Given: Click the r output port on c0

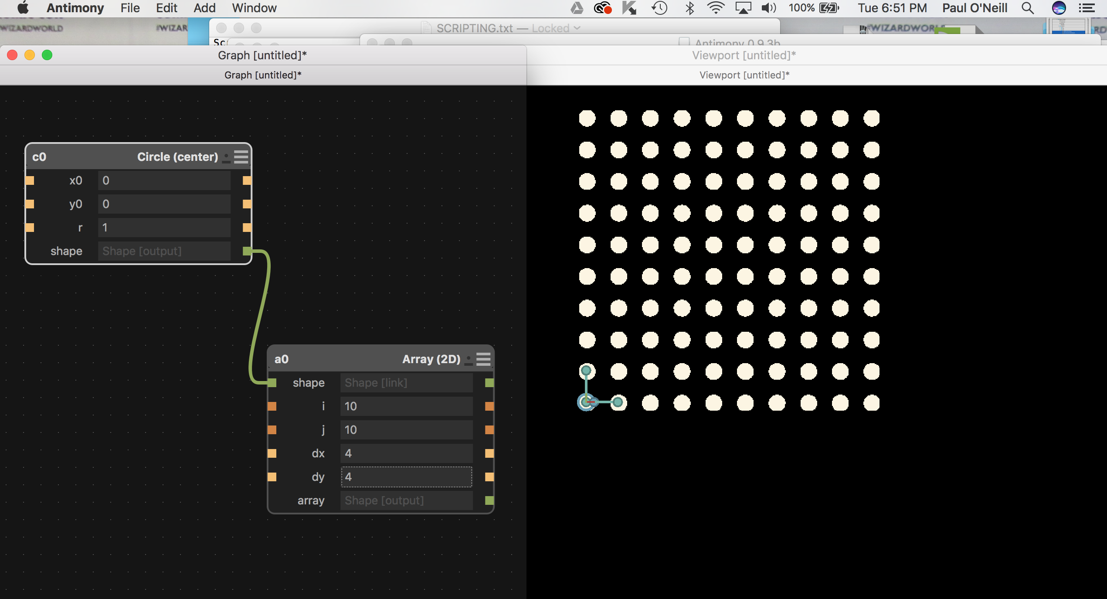Looking at the screenshot, I should 247,228.
